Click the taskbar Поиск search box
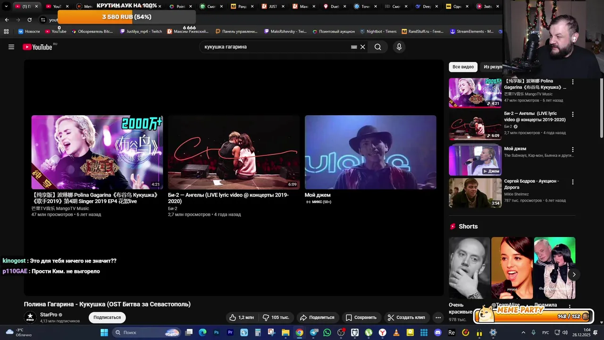Screen dimensions: 604x340 [x=147, y=332]
